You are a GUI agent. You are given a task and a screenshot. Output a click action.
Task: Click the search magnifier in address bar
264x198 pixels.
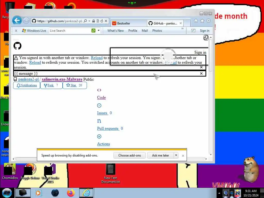(85, 21)
